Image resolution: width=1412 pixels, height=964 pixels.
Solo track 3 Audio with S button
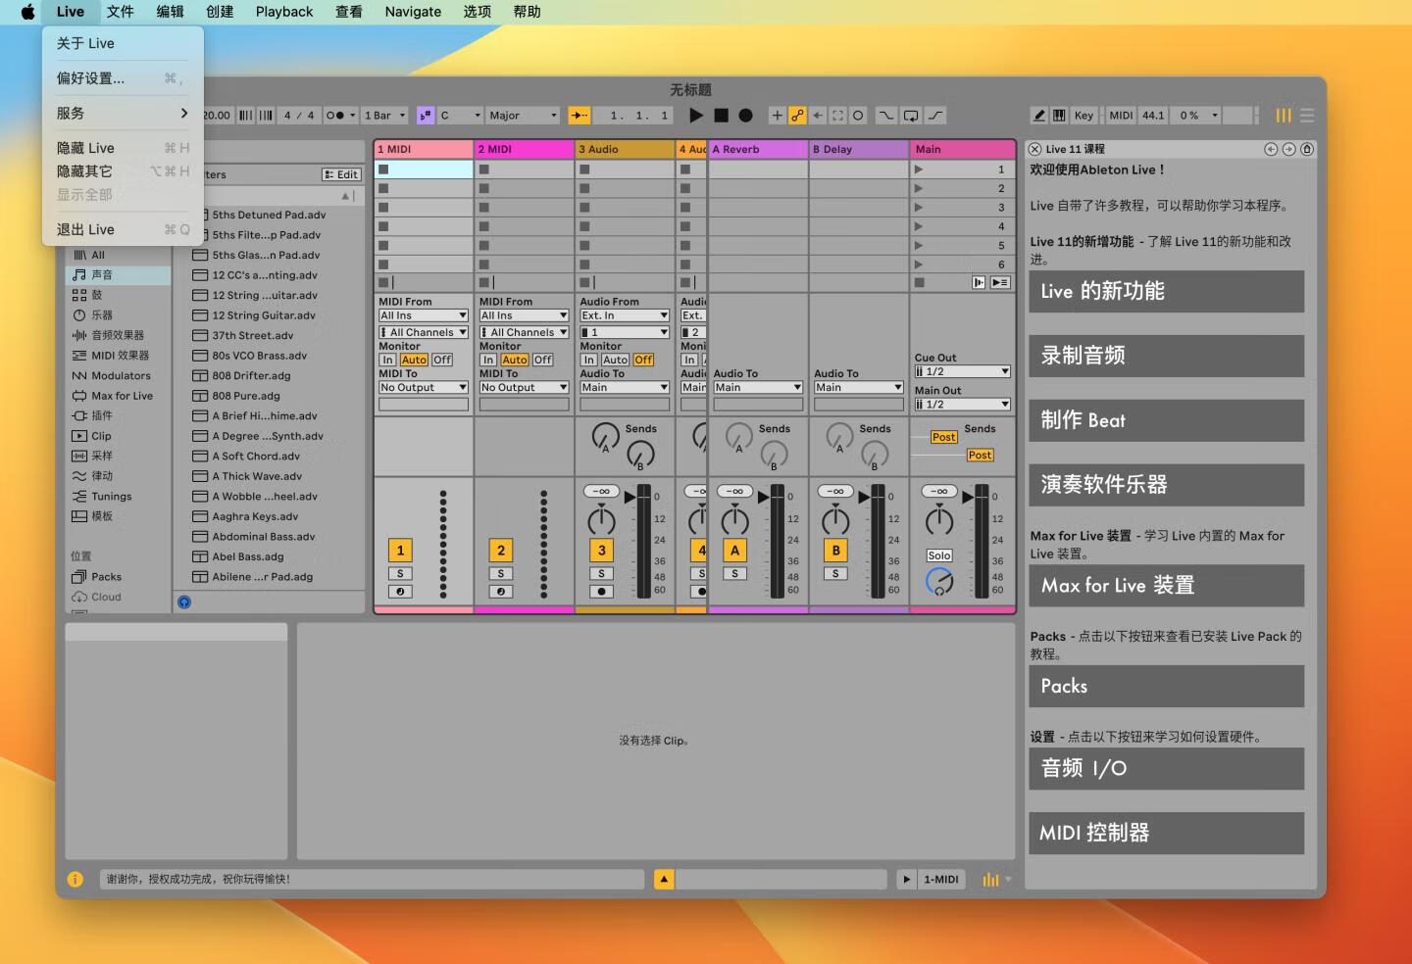[x=601, y=574]
